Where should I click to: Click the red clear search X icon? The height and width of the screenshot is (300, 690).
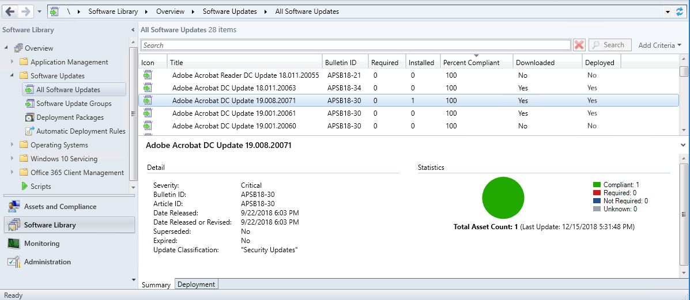click(579, 45)
